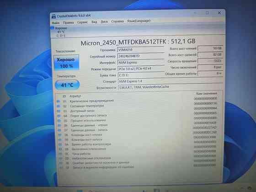Image resolution: width=256 pixels, height=192 pixels.
Task: Click the Техсостояние label
Action: (65, 51)
